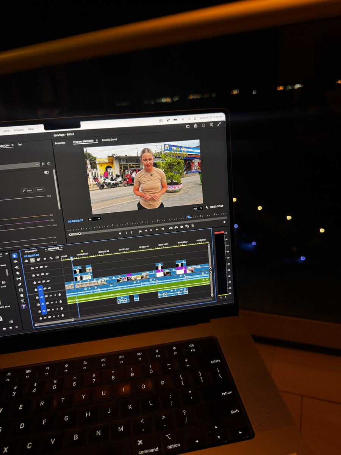Click the Program monitor playhead
Screen dimensions: 341x455
tap(189, 217)
